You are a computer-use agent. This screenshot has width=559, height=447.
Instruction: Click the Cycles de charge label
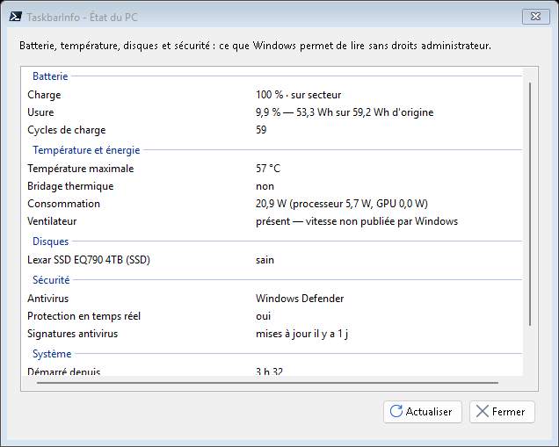tap(67, 130)
